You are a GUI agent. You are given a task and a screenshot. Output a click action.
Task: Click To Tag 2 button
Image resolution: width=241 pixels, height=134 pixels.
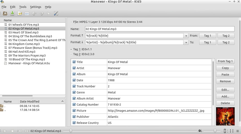[x=226, y=42]
